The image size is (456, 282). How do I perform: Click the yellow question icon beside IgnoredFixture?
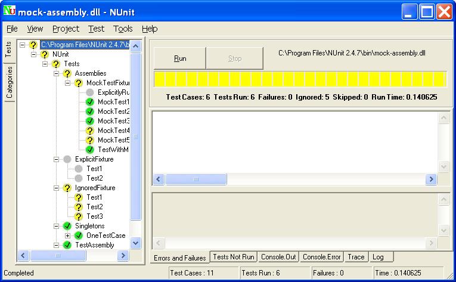(x=67, y=188)
